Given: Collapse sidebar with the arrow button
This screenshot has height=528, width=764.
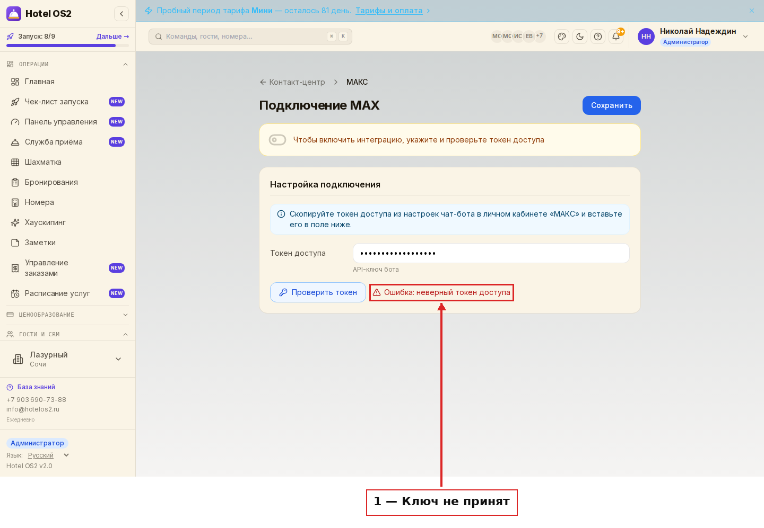Looking at the screenshot, I should (x=121, y=14).
